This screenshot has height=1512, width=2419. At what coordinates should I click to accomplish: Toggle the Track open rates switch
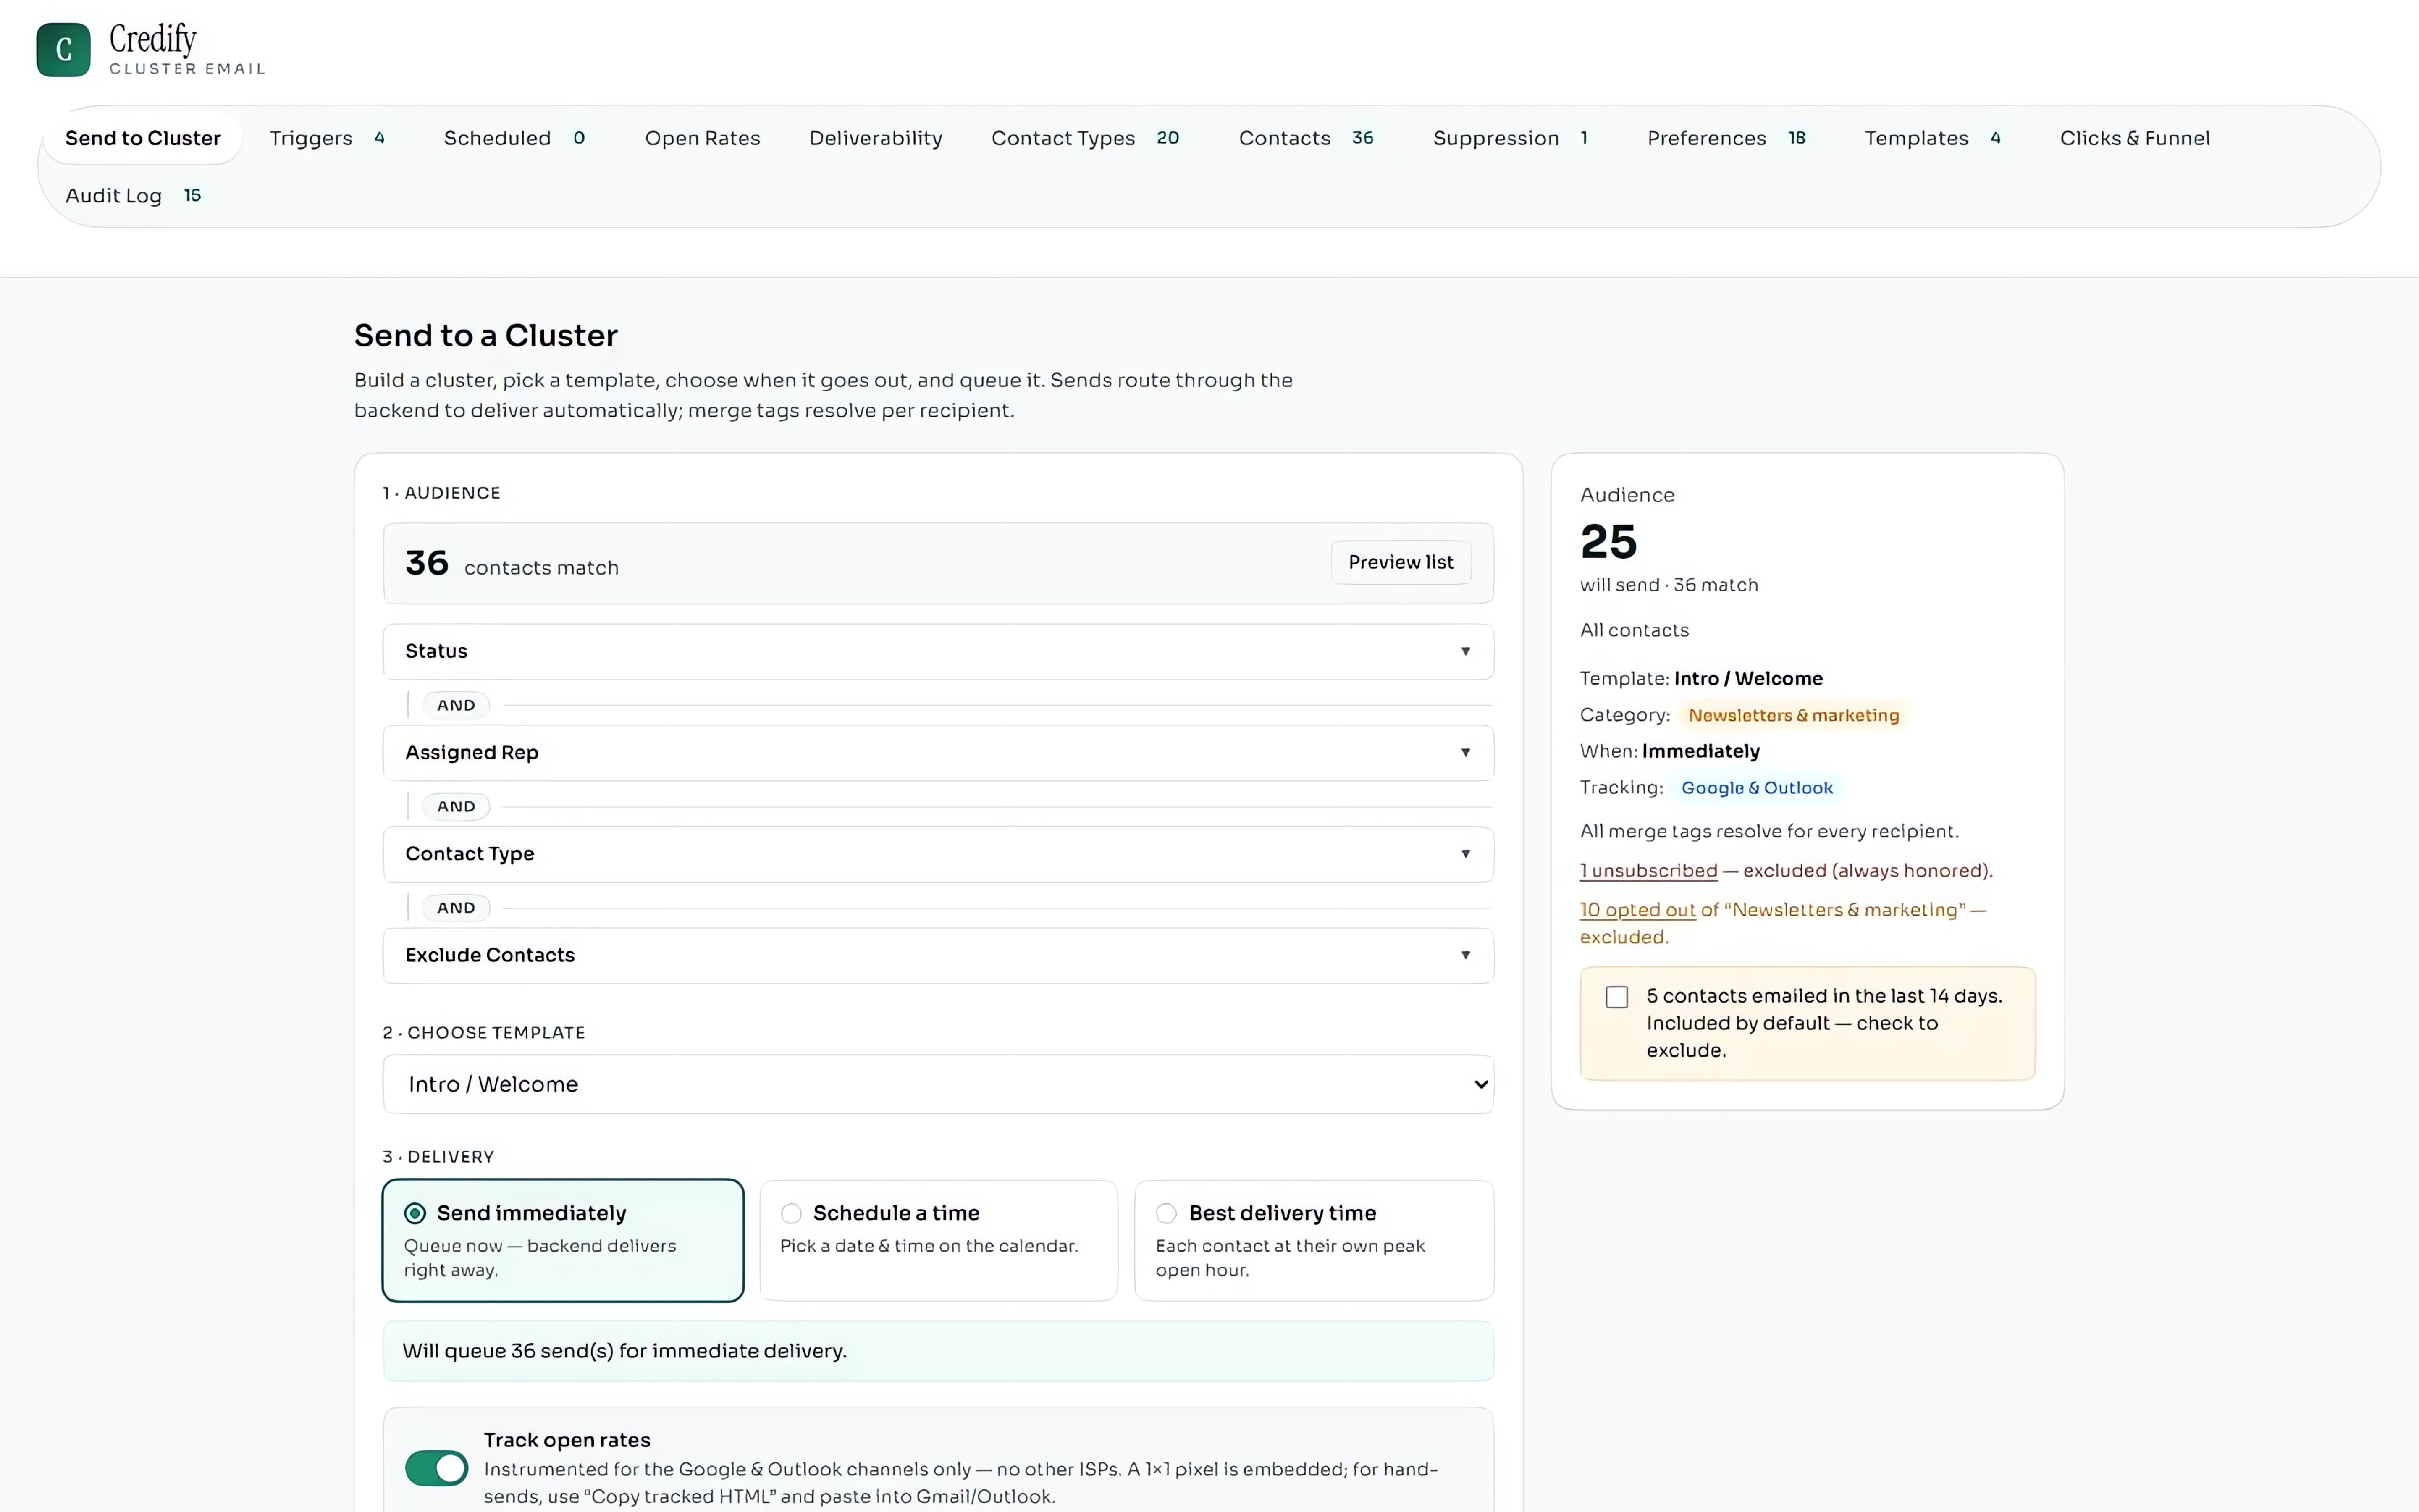pos(437,1468)
